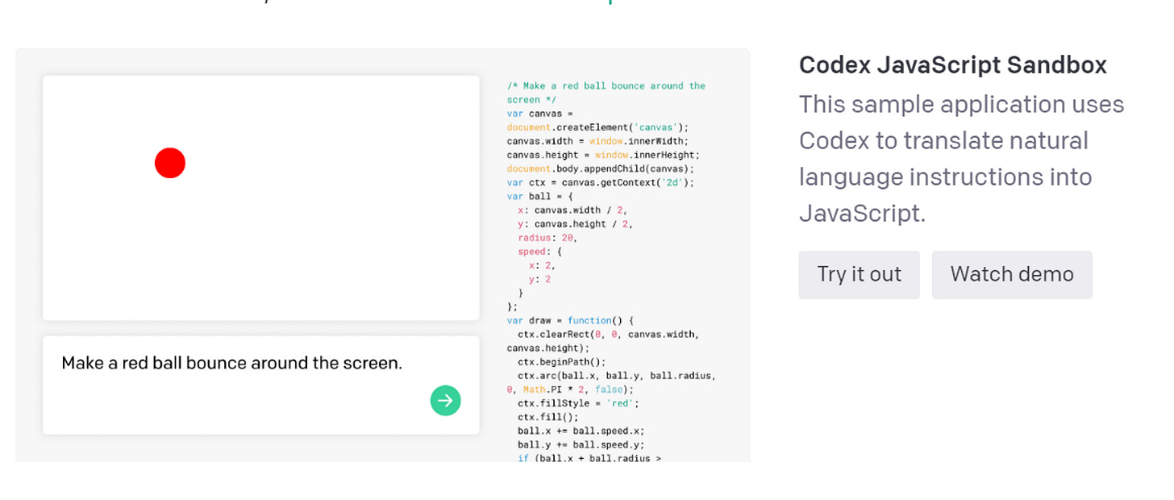Viewport: 1174px width, 500px height.
Task: Click code line 'var ball = {'
Action: (540, 196)
